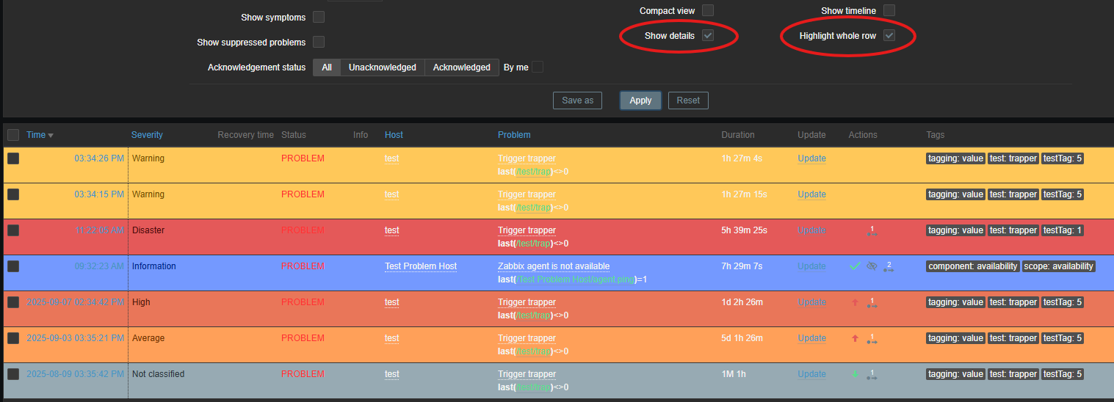Click the testTag: 1 tag in Disaster row
Screen dimensions: 1114x402
pyautogui.click(x=1063, y=230)
